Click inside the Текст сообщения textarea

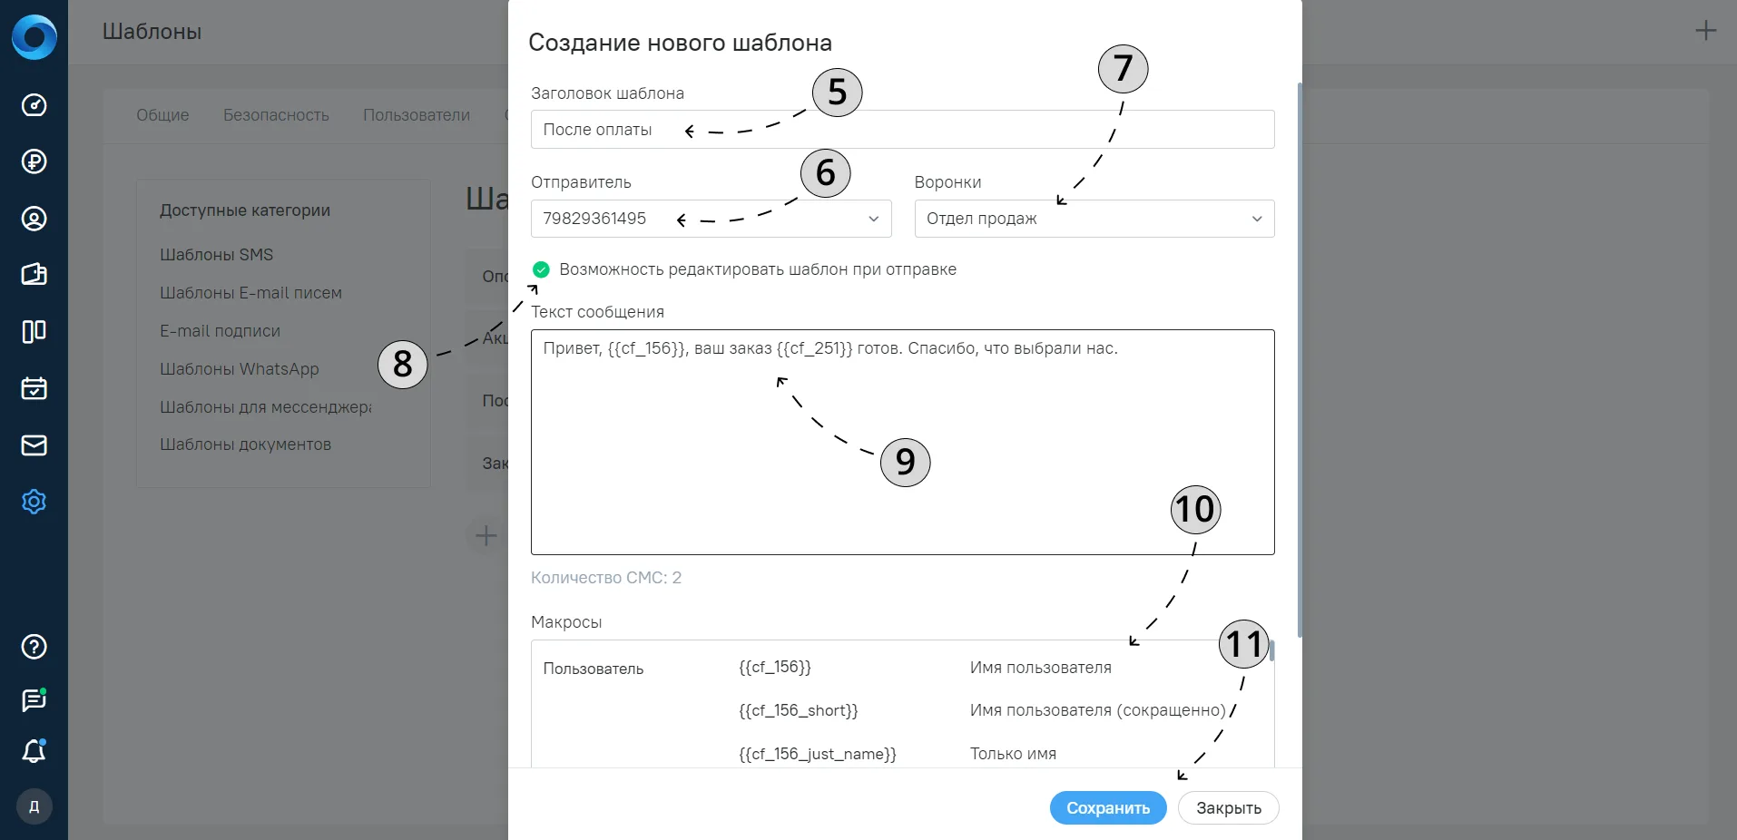pyautogui.click(x=903, y=442)
